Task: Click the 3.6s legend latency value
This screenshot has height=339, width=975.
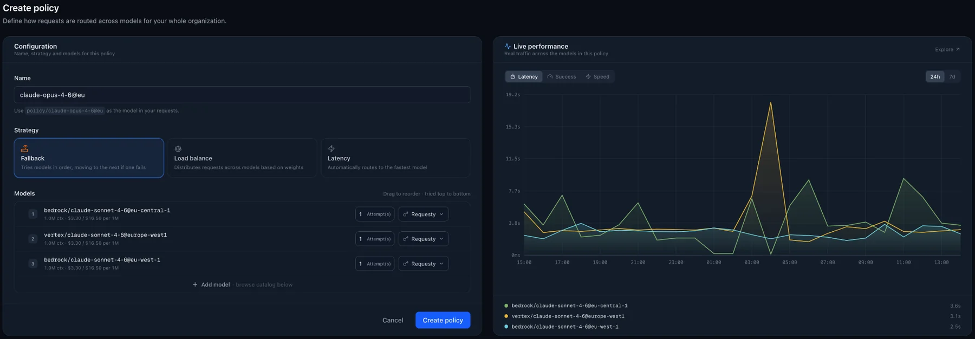Action: [x=955, y=306]
